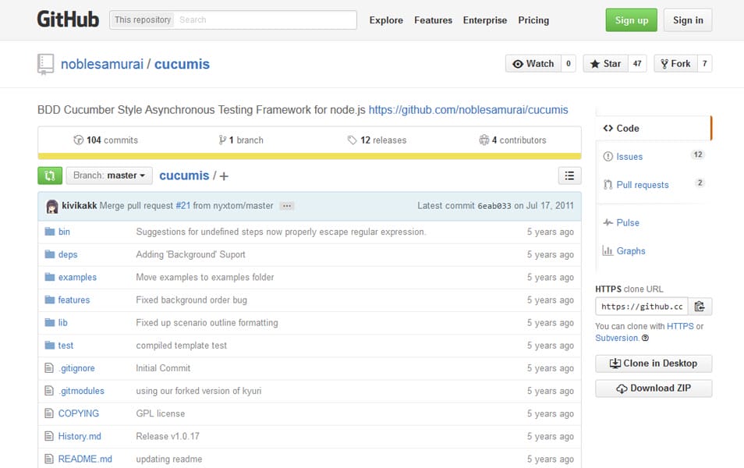Click the green compare and review icon button
The width and height of the screenshot is (744, 468).
pyautogui.click(x=50, y=175)
